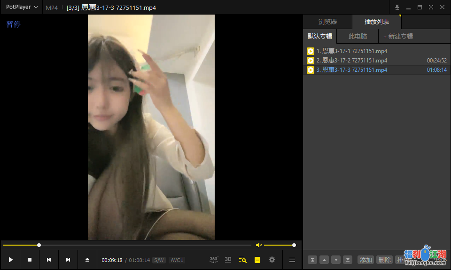Skip to previous file in playlist
Image resolution: width=451 pixels, height=270 pixels.
[49, 260]
